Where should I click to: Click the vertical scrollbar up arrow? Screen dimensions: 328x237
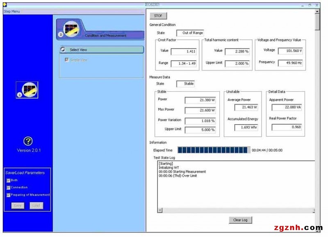point(317,11)
